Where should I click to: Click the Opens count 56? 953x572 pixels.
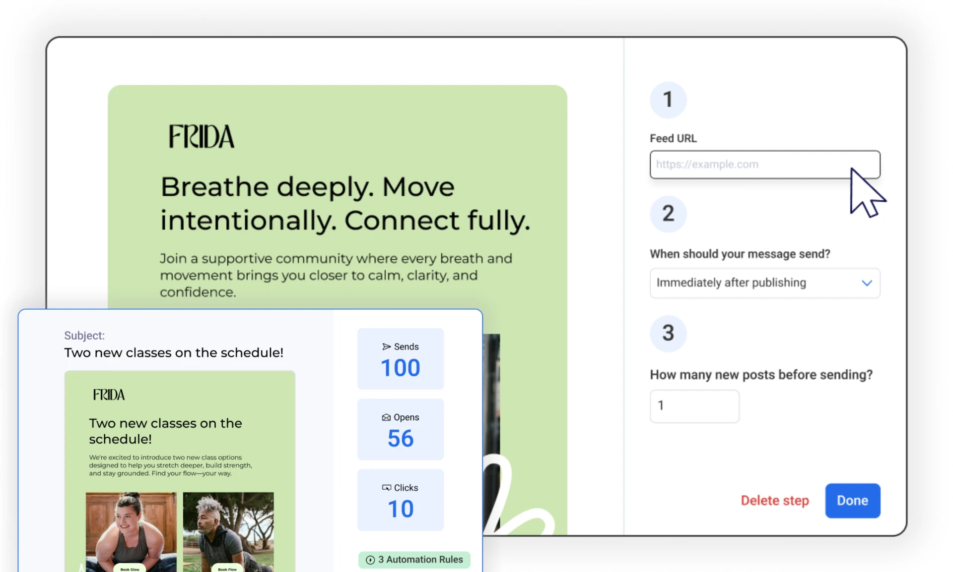tap(400, 439)
